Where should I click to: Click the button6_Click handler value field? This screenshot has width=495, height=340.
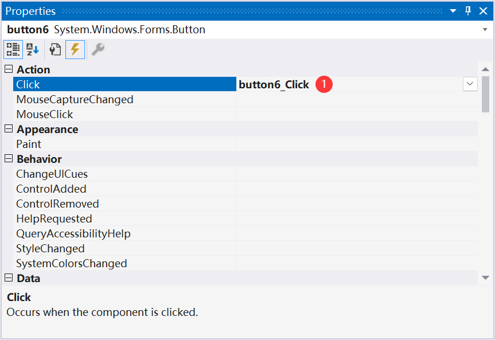tap(349, 84)
